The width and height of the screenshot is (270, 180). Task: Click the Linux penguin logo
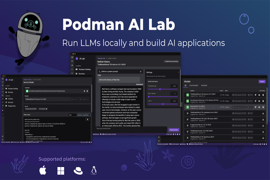pyautogui.click(x=94, y=170)
